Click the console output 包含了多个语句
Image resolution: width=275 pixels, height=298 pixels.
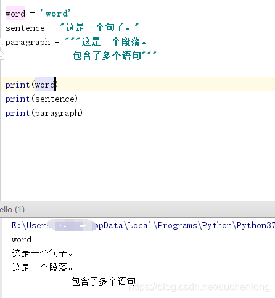point(104,281)
